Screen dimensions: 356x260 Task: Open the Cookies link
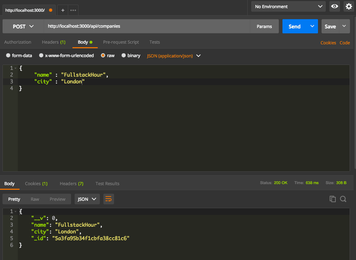click(x=328, y=43)
